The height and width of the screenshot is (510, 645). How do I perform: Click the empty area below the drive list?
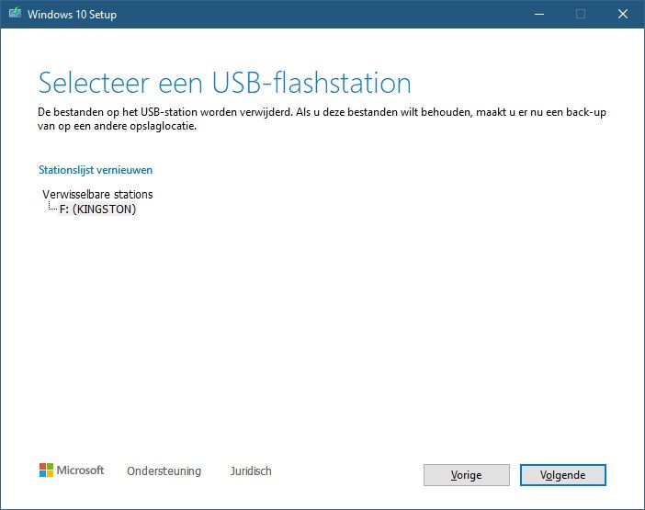point(321,329)
